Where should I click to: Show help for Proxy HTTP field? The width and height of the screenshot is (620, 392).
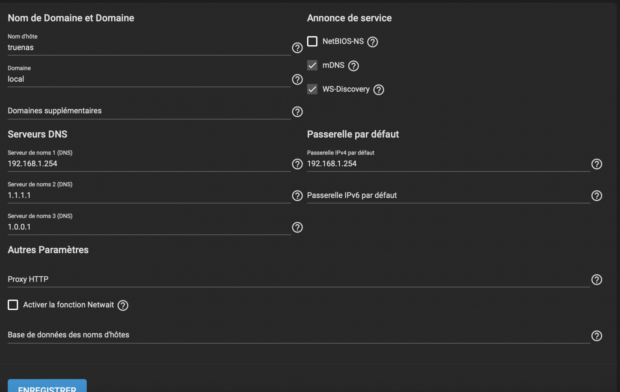pyautogui.click(x=597, y=280)
